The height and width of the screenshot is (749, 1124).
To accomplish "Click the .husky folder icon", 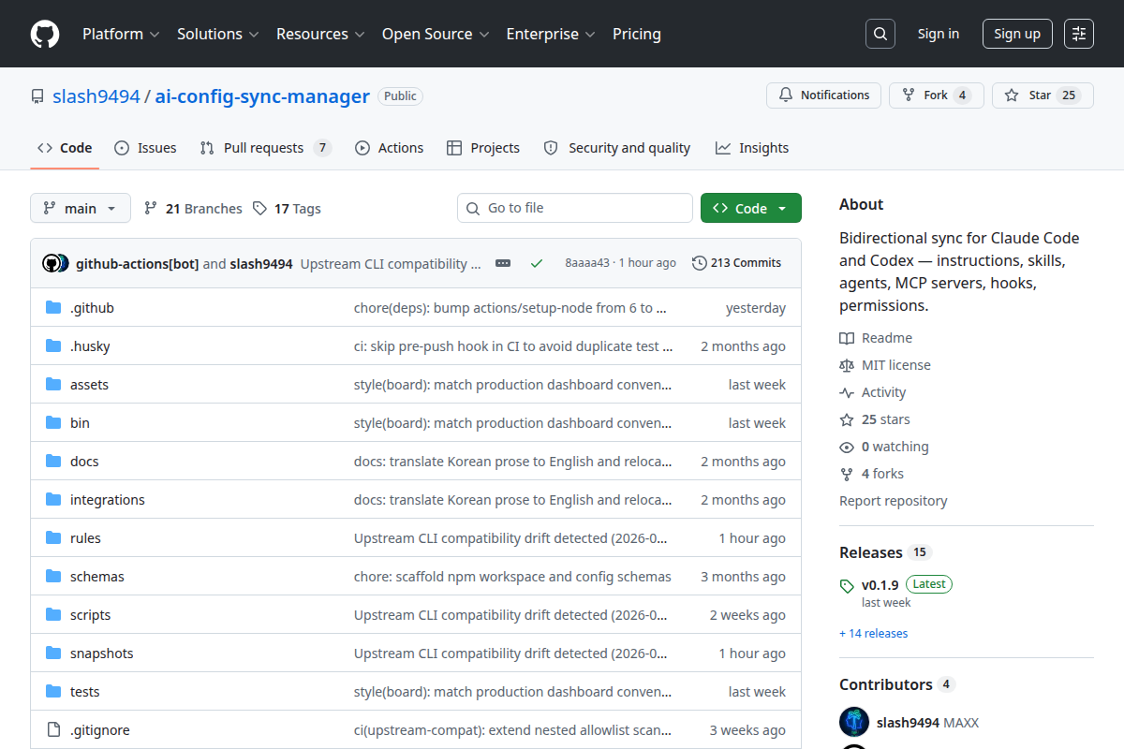I will (x=53, y=346).
